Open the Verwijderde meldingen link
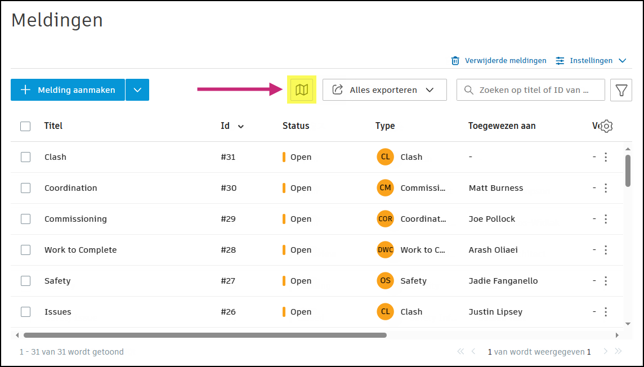This screenshot has height=367, width=644. 506,61
